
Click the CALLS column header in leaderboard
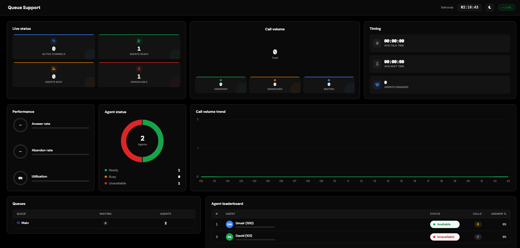(x=477, y=214)
